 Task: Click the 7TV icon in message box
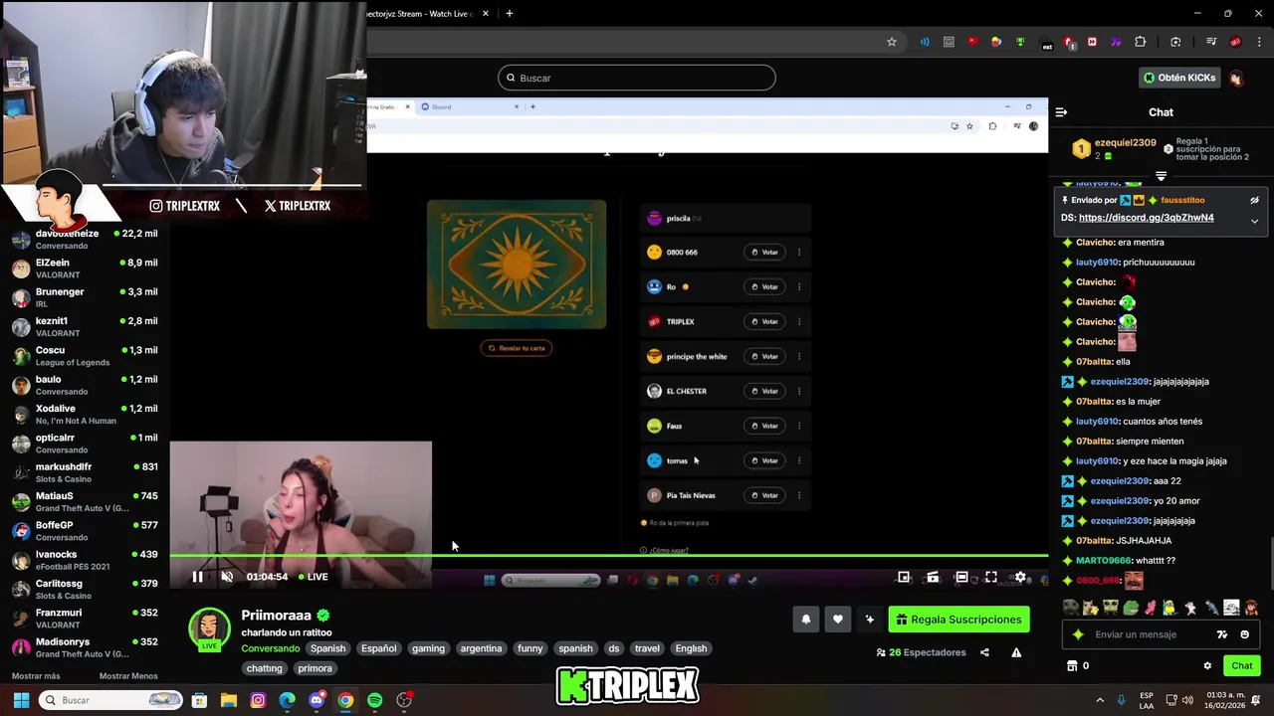(x=1222, y=634)
